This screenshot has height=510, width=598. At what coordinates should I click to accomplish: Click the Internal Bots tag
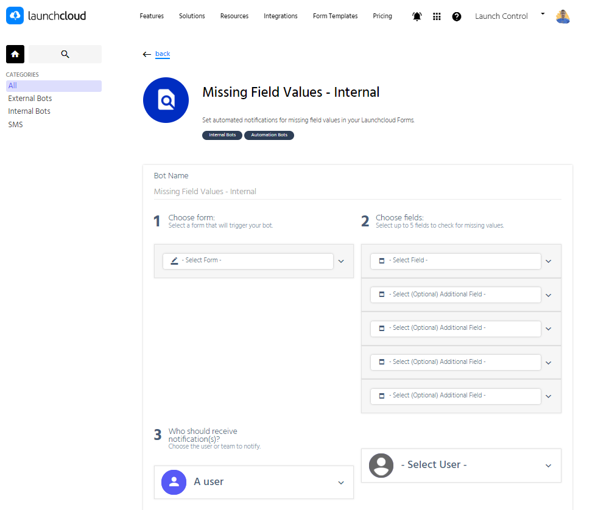tap(222, 135)
